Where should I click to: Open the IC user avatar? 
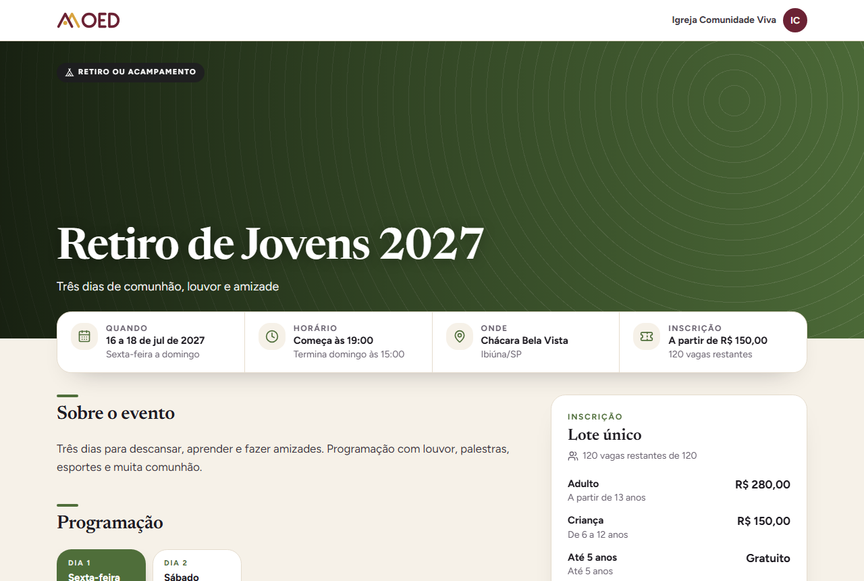pos(795,20)
